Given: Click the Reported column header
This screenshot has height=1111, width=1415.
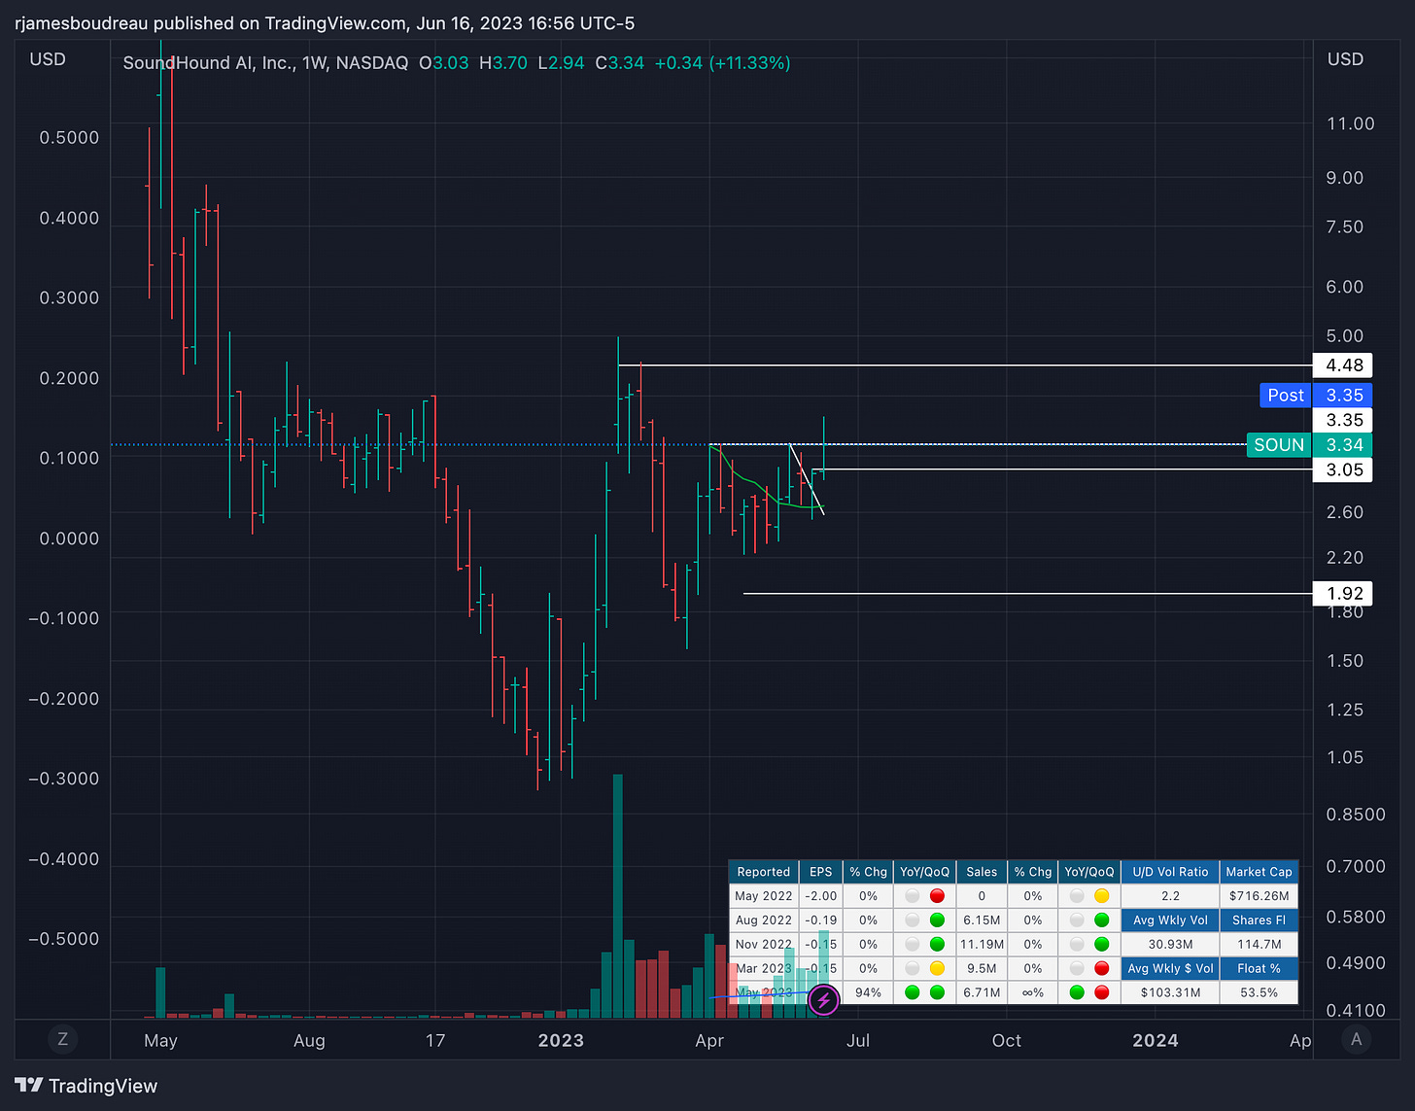Looking at the screenshot, I should (764, 872).
